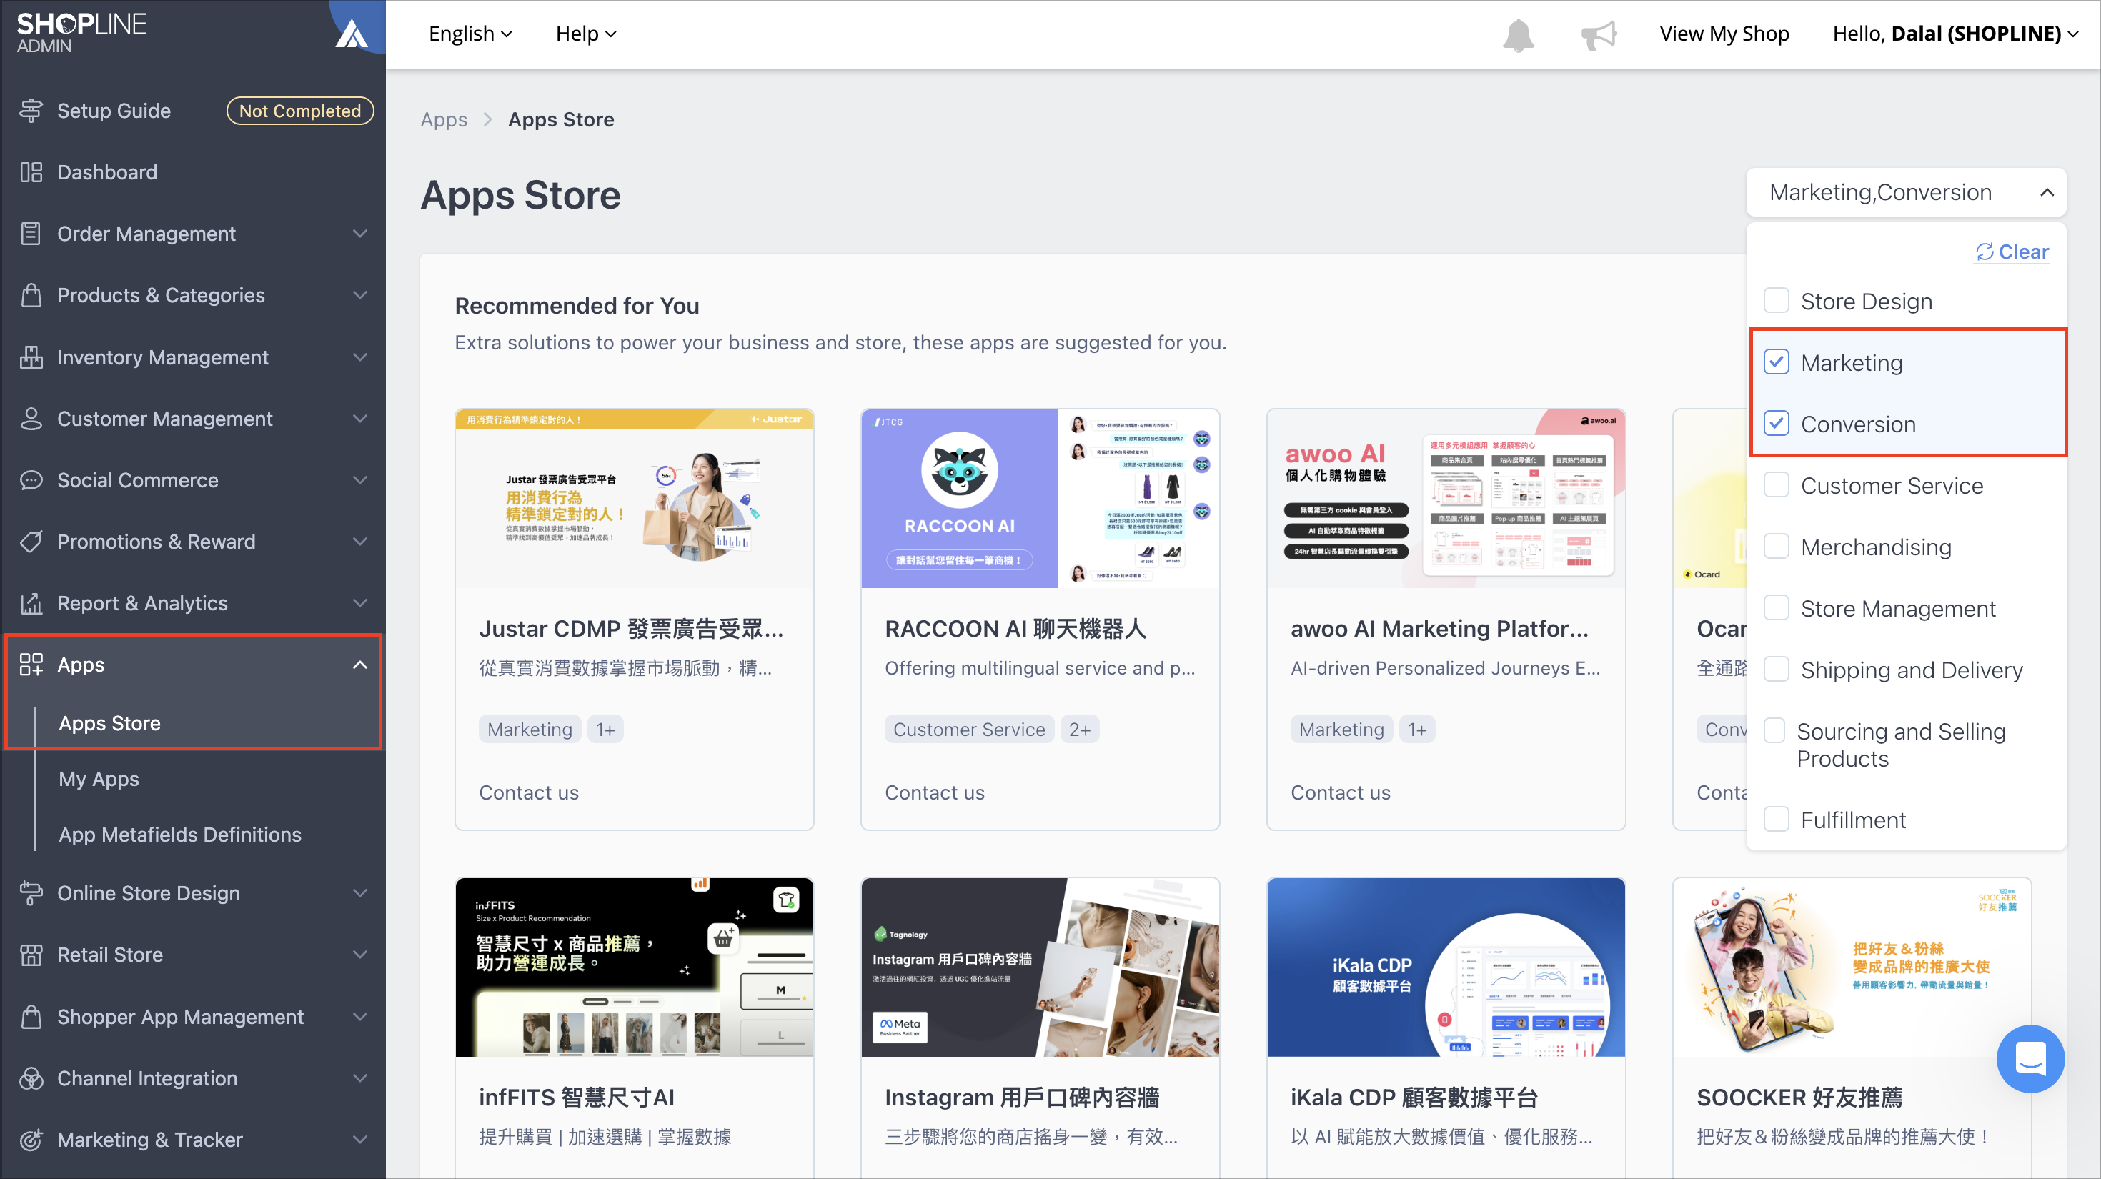
Task: Check the Merchandising filter checkbox
Action: pyautogui.click(x=1776, y=547)
